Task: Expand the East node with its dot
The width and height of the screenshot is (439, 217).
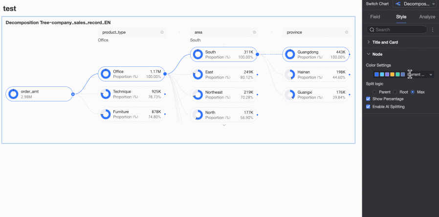Action: coord(257,75)
